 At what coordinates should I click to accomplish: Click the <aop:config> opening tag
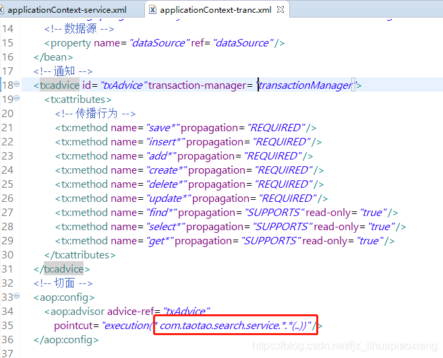point(64,297)
